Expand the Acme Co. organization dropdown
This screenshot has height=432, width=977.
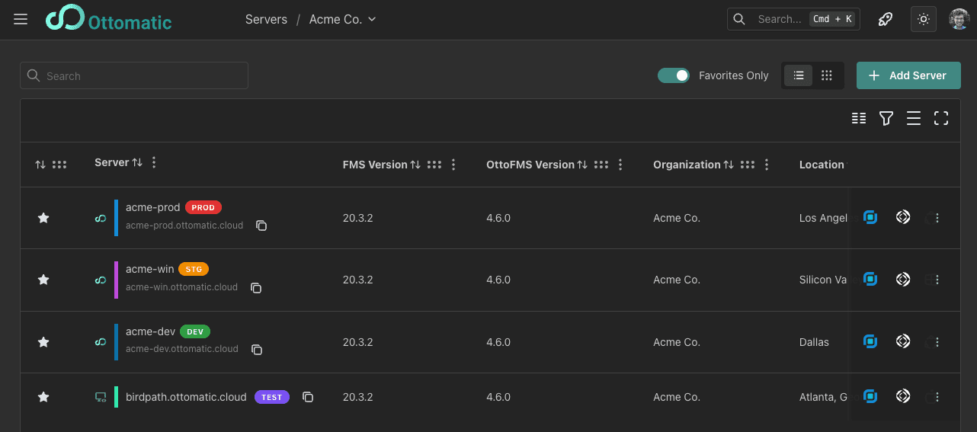(342, 20)
